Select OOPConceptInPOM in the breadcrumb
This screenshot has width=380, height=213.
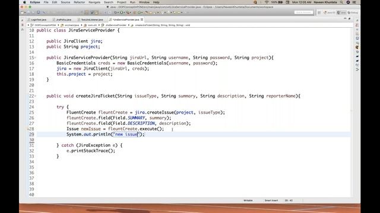pos(43,25)
